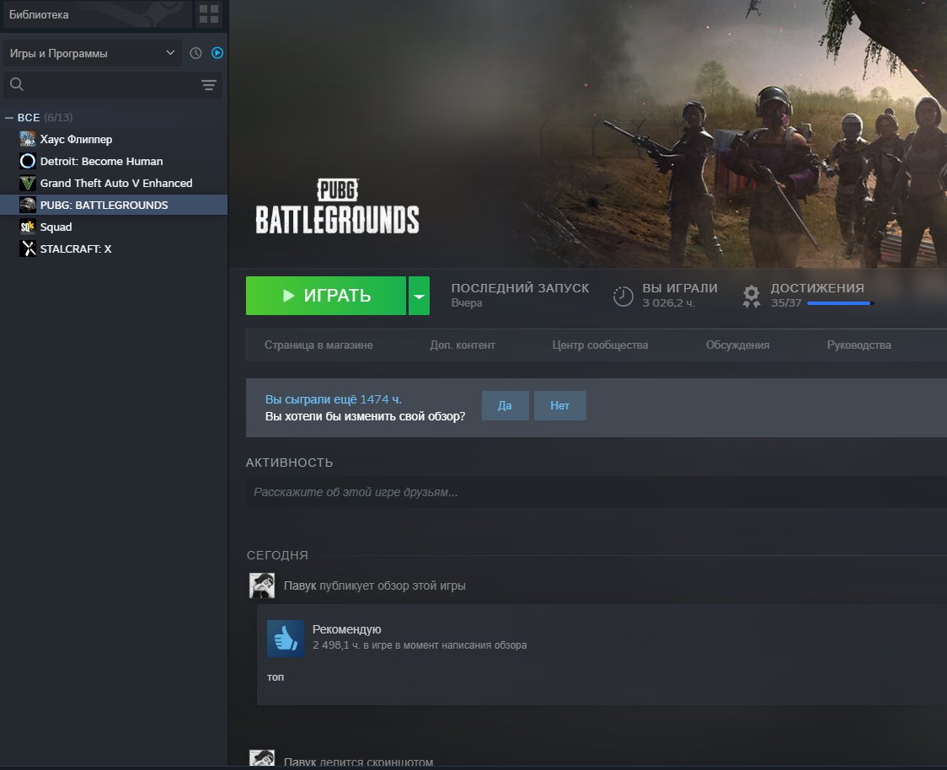The width and height of the screenshot is (947, 770).
Task: Select PUBG: BATTLEGROUNDS in the list
Action: [114, 206]
